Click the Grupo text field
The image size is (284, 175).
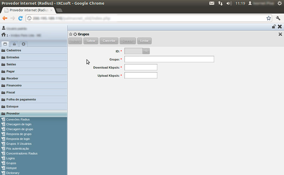169,59
